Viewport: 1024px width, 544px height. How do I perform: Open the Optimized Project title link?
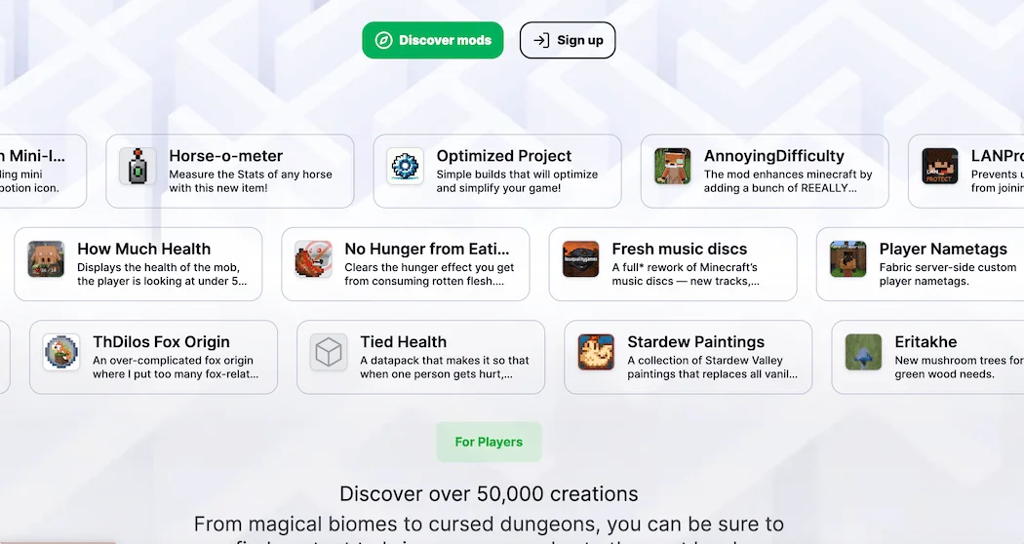[x=503, y=156]
